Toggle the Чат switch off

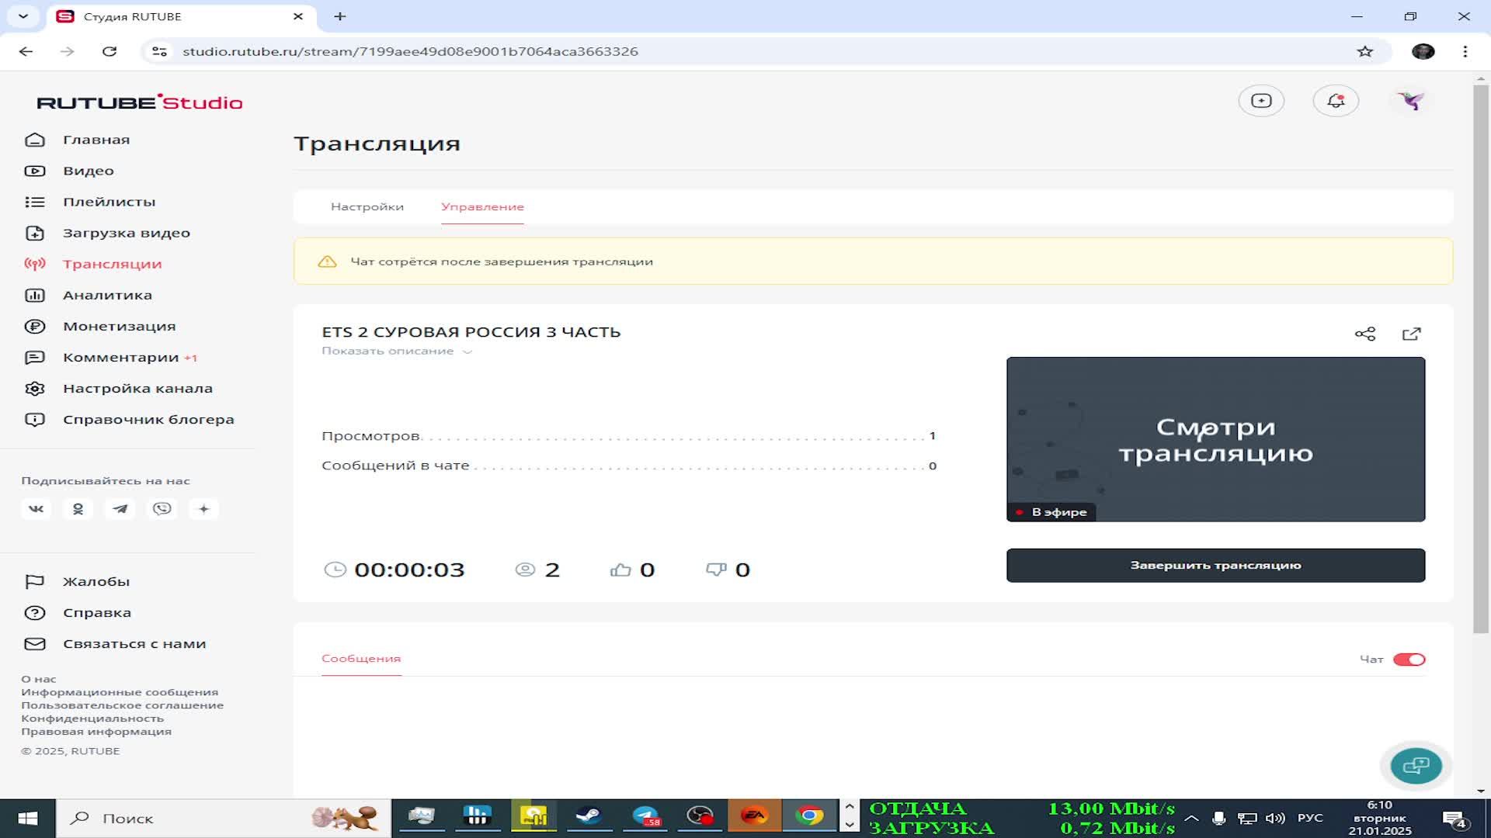tap(1409, 660)
